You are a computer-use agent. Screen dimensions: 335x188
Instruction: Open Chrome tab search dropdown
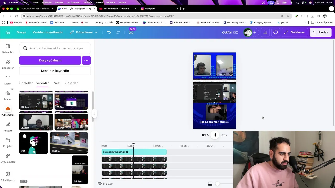[332, 9]
